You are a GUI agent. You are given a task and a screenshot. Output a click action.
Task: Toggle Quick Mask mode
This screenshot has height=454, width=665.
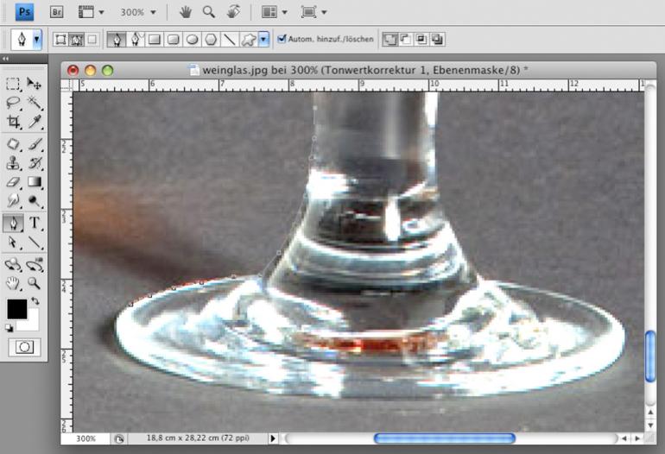tap(24, 347)
